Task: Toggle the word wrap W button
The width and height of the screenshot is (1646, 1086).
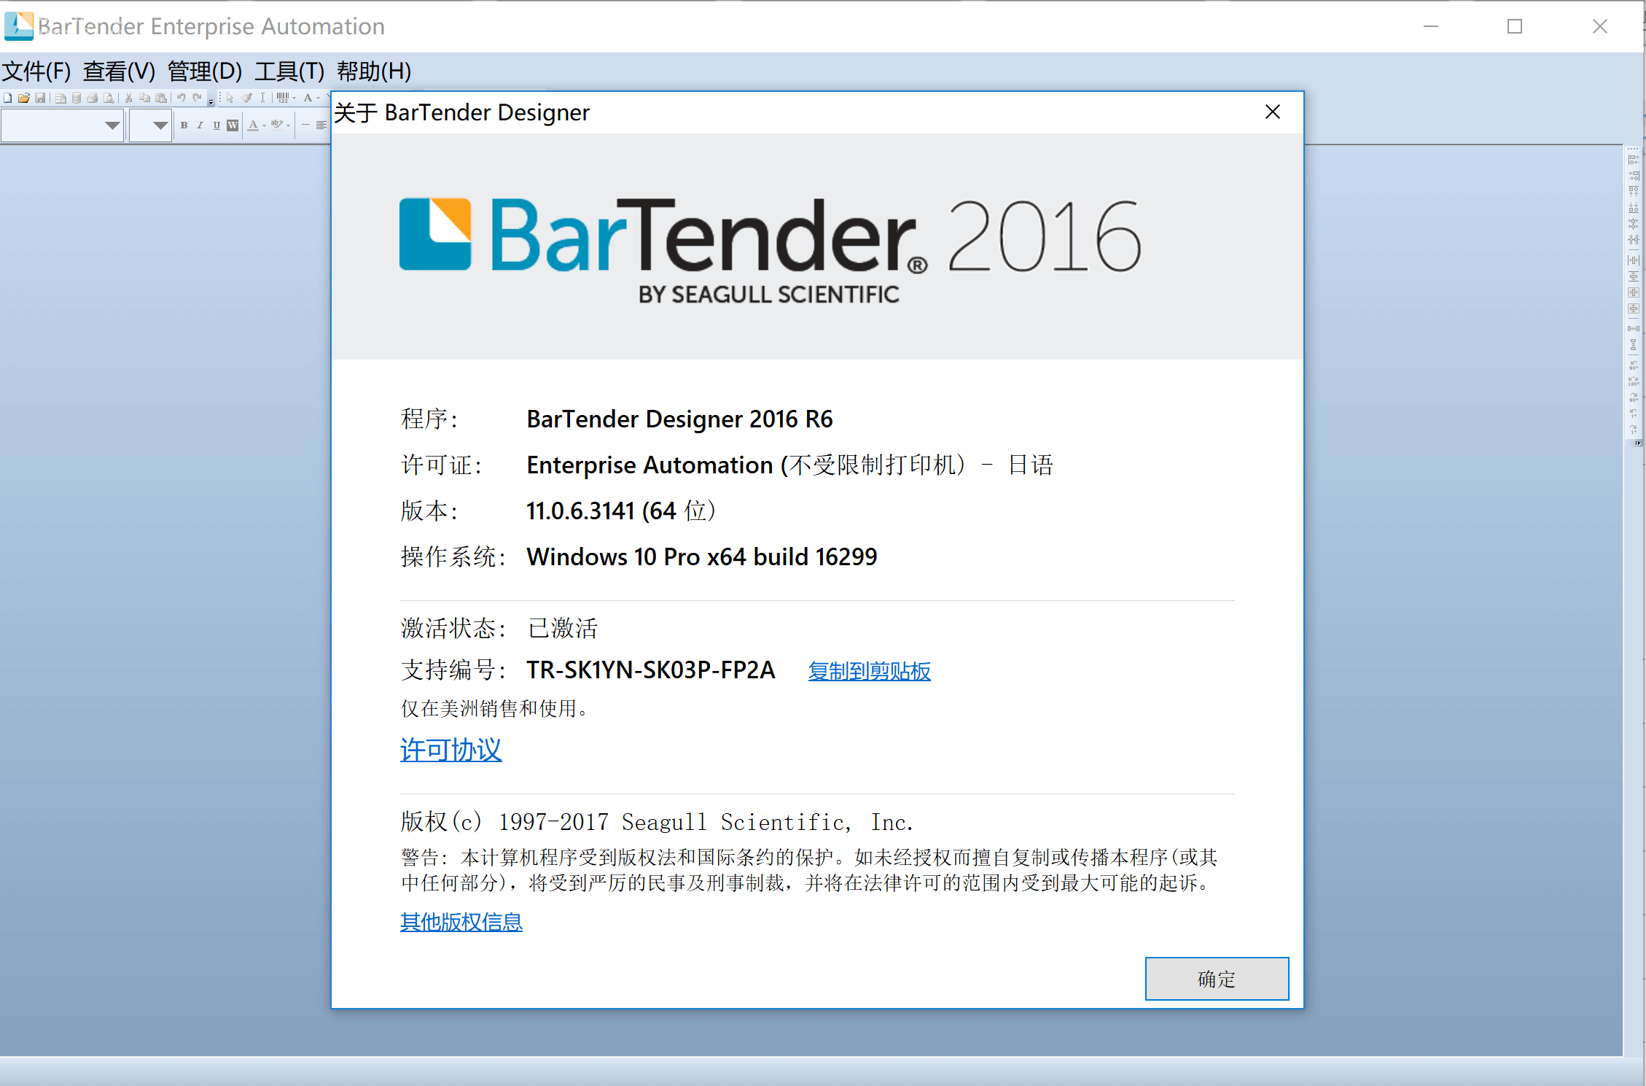Action: click(x=233, y=125)
